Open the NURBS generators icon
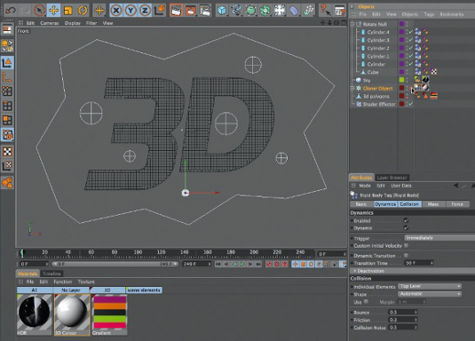The height and width of the screenshot is (341, 475). 250,11
